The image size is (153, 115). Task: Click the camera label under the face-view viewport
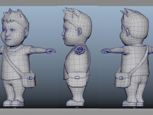(x=15, y=108)
